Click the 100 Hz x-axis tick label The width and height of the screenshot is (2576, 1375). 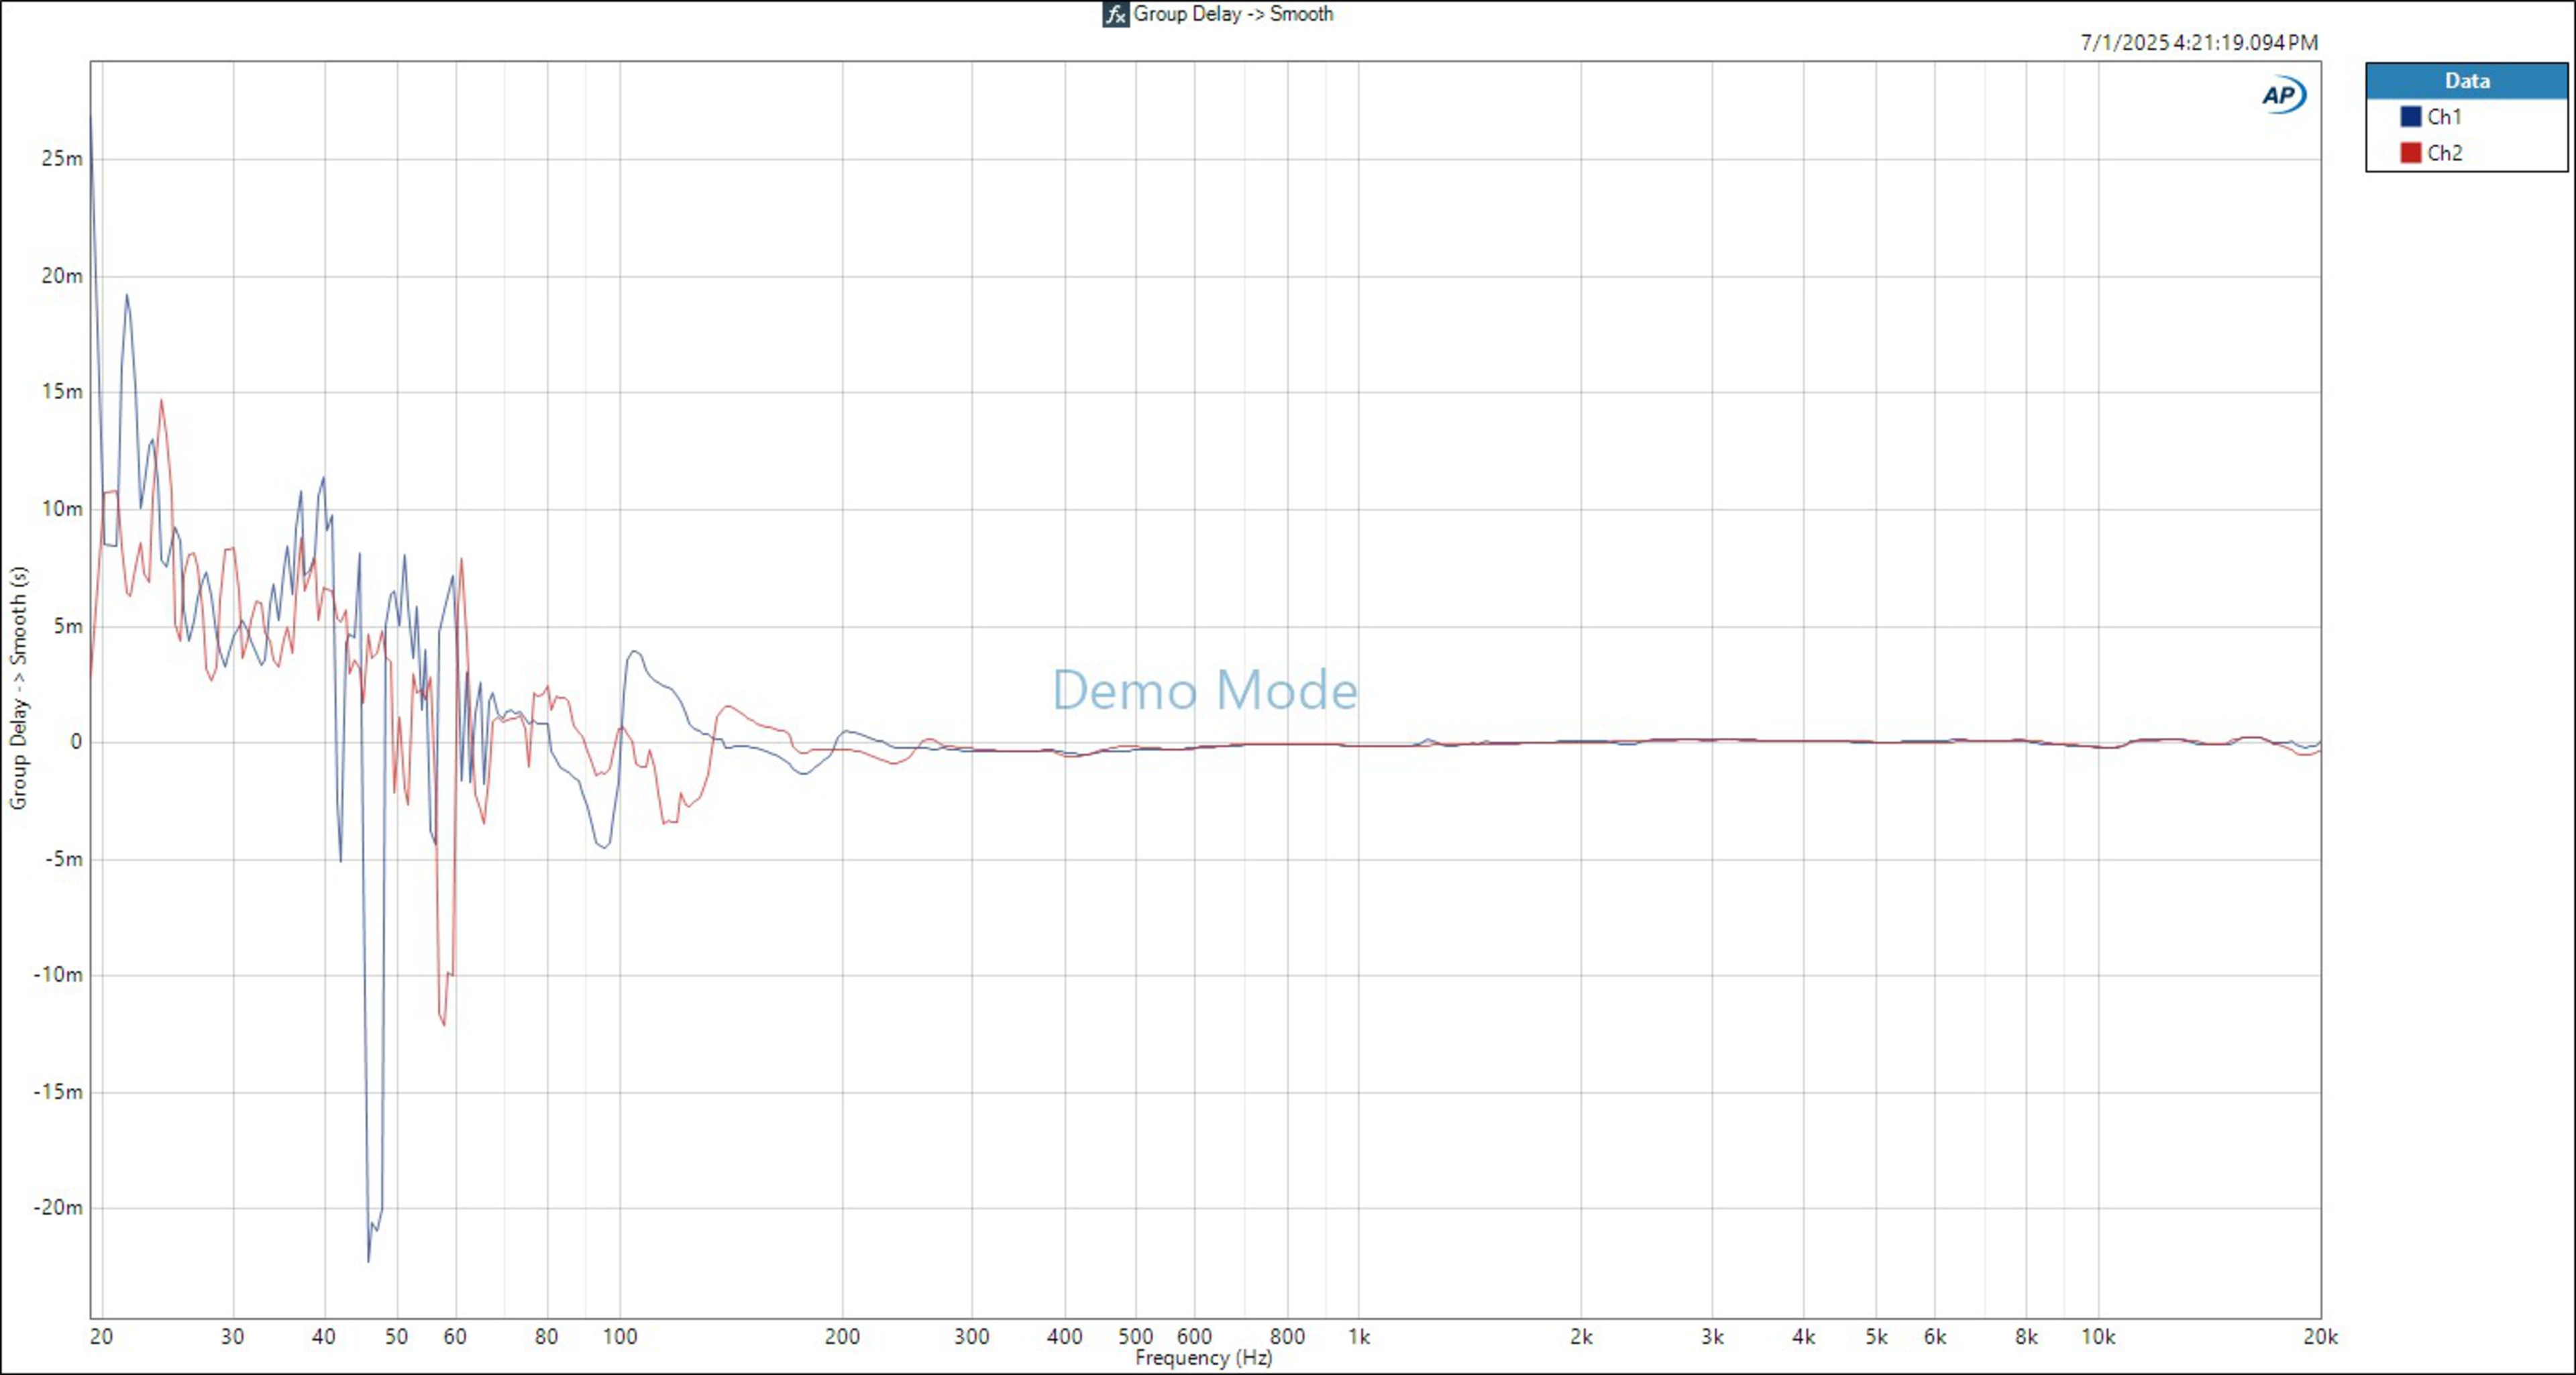click(619, 1337)
